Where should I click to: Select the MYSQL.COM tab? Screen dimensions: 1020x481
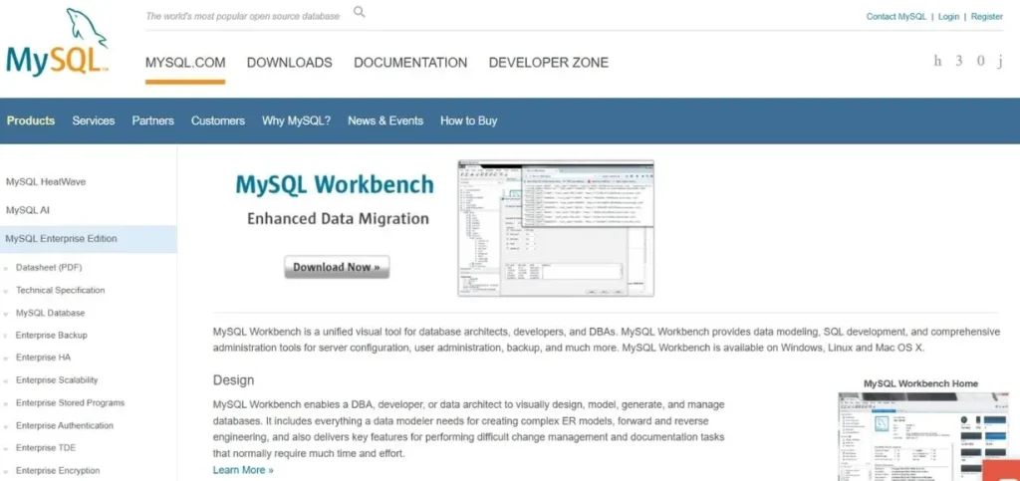point(185,63)
